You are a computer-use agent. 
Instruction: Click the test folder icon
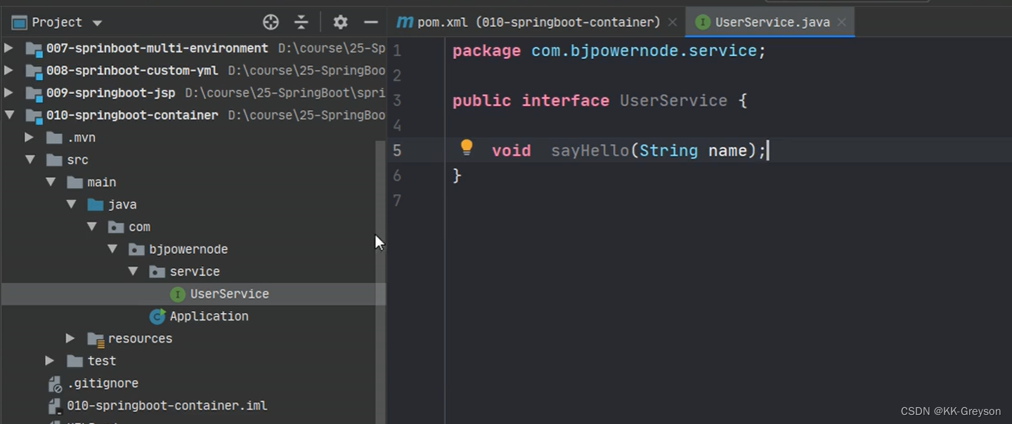pyautogui.click(x=74, y=361)
